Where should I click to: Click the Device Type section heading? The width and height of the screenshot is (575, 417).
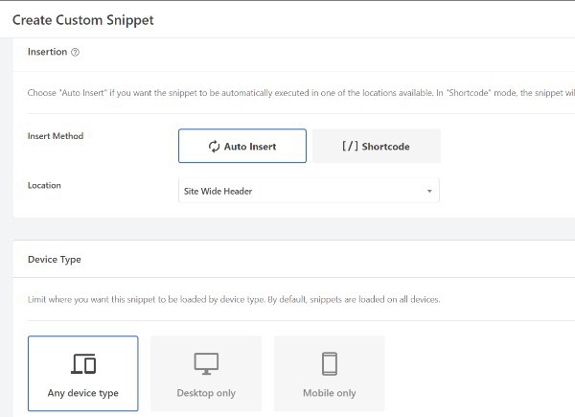tap(55, 259)
